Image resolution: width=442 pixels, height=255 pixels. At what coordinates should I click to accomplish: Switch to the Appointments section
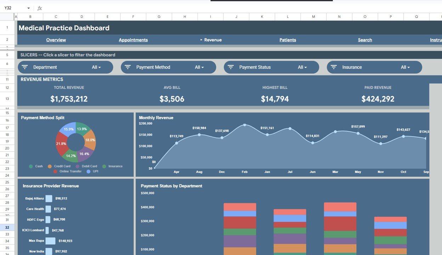[x=133, y=40]
